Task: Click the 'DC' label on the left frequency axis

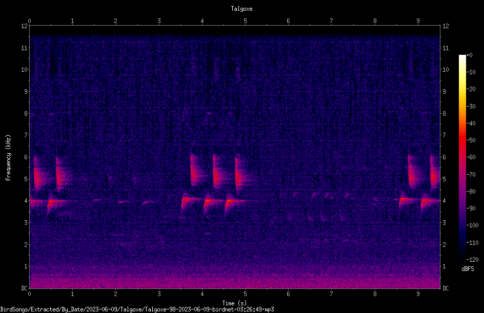Action: pos(24,288)
